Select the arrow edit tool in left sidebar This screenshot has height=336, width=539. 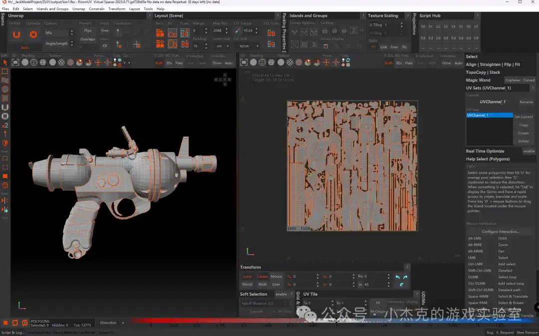[5, 62]
